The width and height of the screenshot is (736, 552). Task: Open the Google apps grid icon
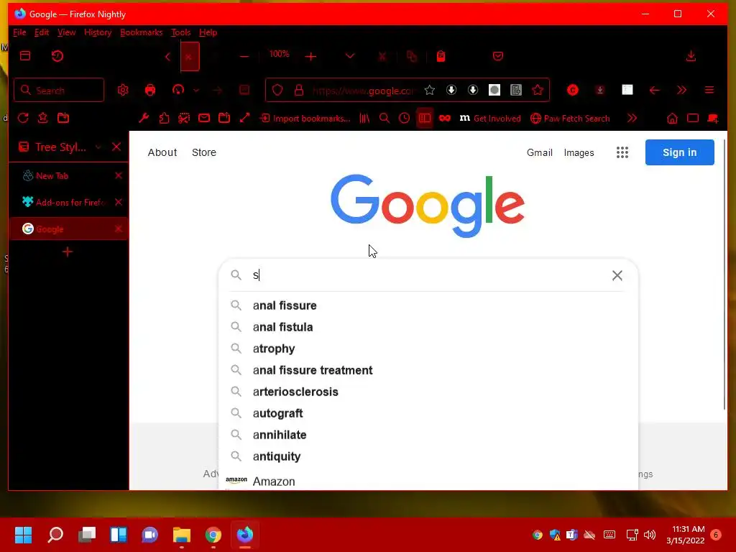[x=622, y=152]
